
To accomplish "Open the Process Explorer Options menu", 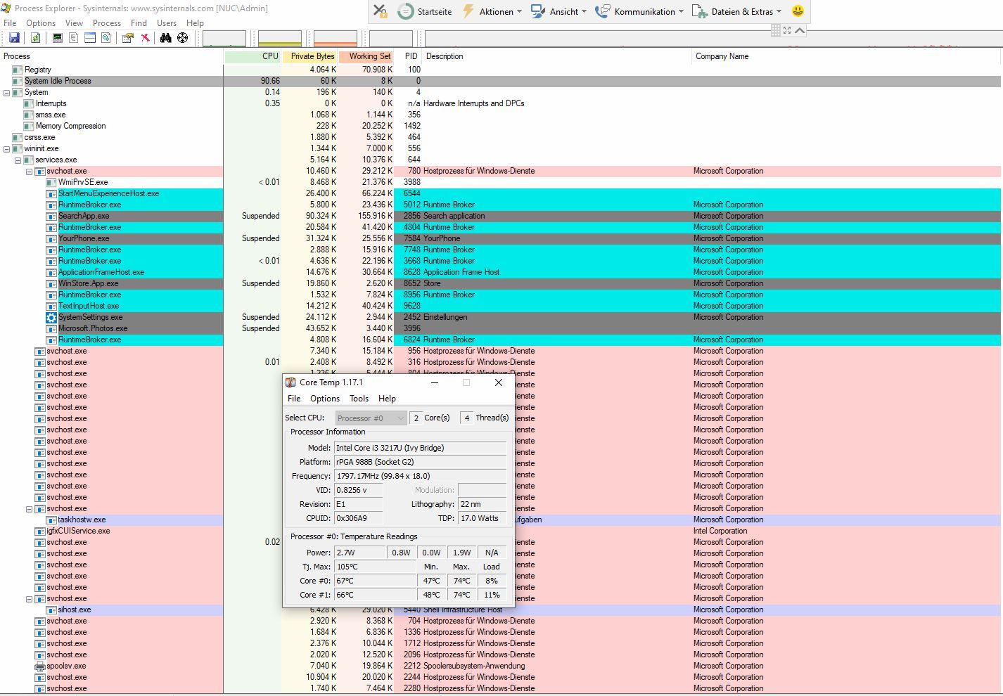I will (41, 23).
